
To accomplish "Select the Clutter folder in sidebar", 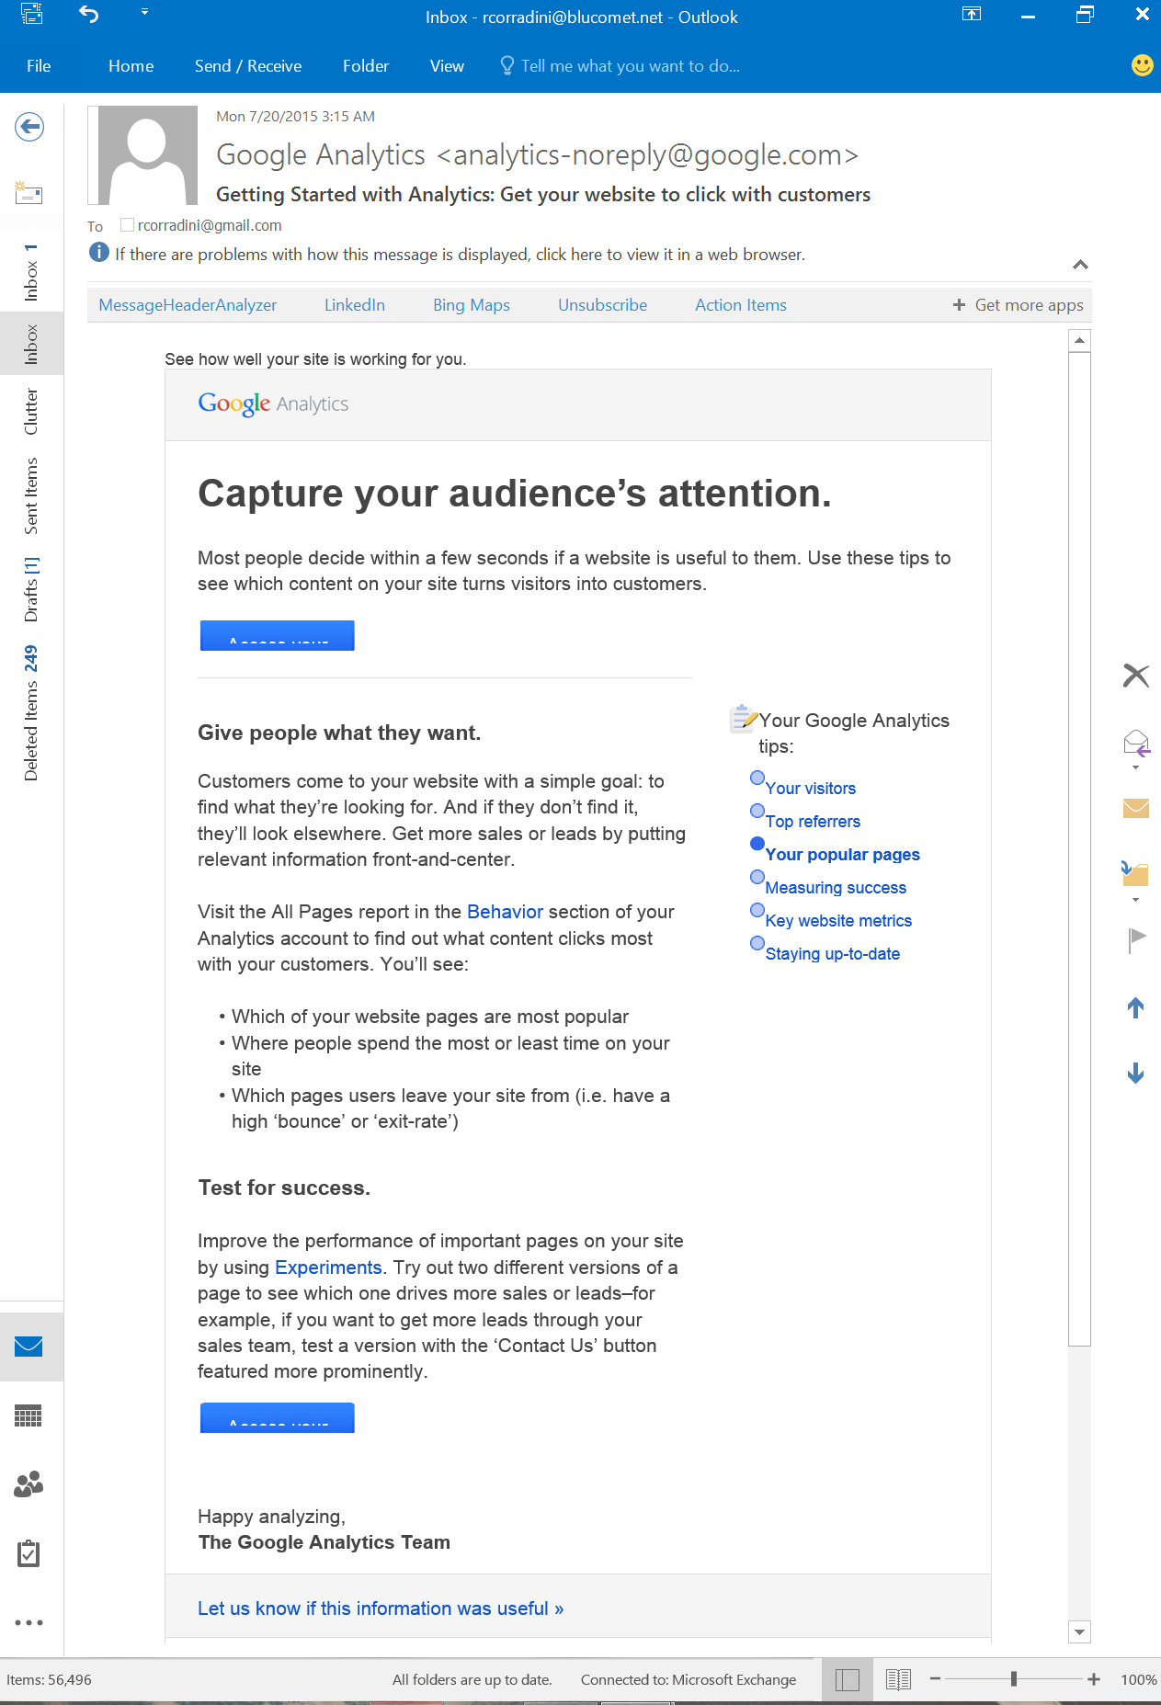I will pyautogui.click(x=31, y=412).
